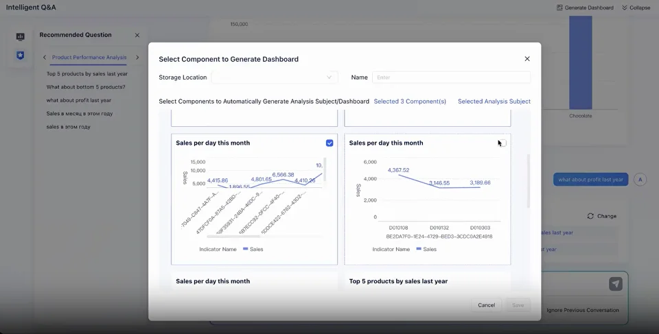Open the Selected 3 Component(s) link
659x334 pixels.
pyautogui.click(x=410, y=102)
